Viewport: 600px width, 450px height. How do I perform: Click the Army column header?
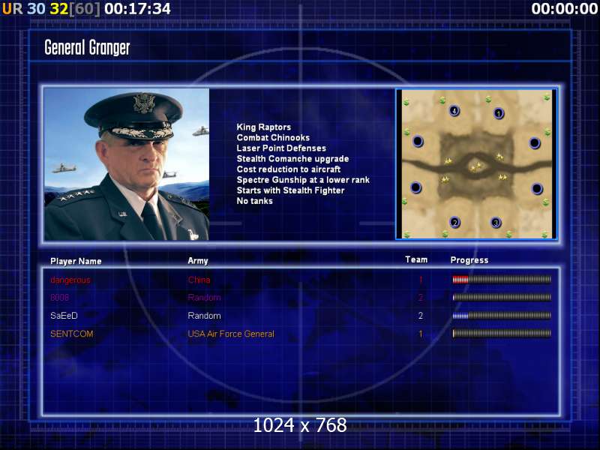[198, 261]
